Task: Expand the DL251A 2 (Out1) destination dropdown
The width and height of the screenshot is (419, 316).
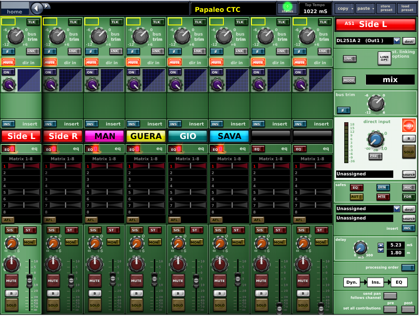Action: (x=397, y=41)
